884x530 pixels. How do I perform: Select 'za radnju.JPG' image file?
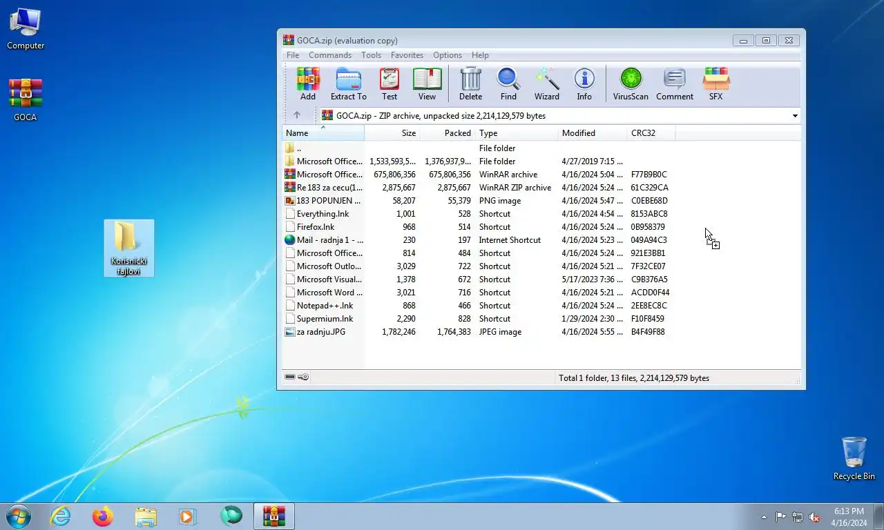pyautogui.click(x=541, y=331)
